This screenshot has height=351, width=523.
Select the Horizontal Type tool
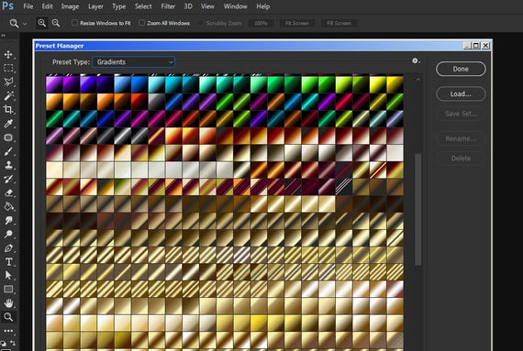click(x=8, y=262)
